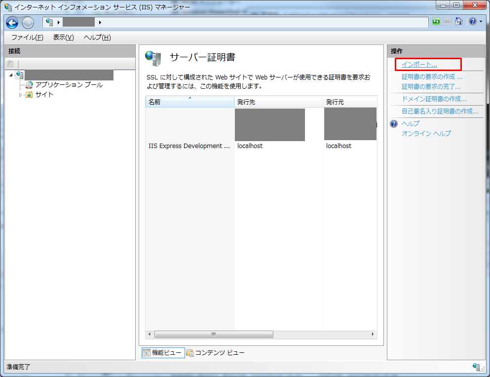The height and width of the screenshot is (377, 490).
Task: Click the server icon in address bar
Action: 49,22
